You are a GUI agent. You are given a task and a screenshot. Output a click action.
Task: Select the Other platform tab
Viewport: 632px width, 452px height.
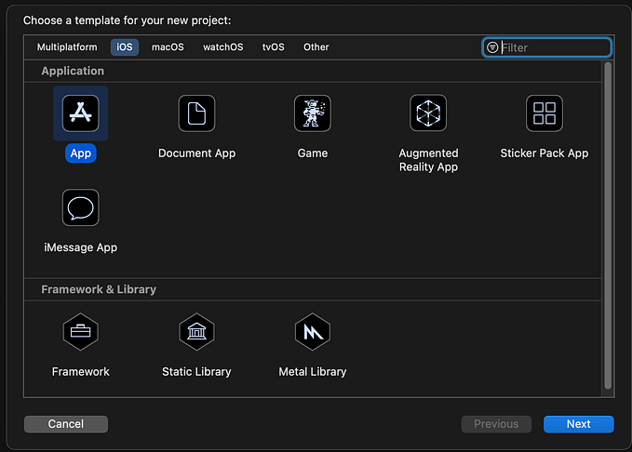point(316,47)
